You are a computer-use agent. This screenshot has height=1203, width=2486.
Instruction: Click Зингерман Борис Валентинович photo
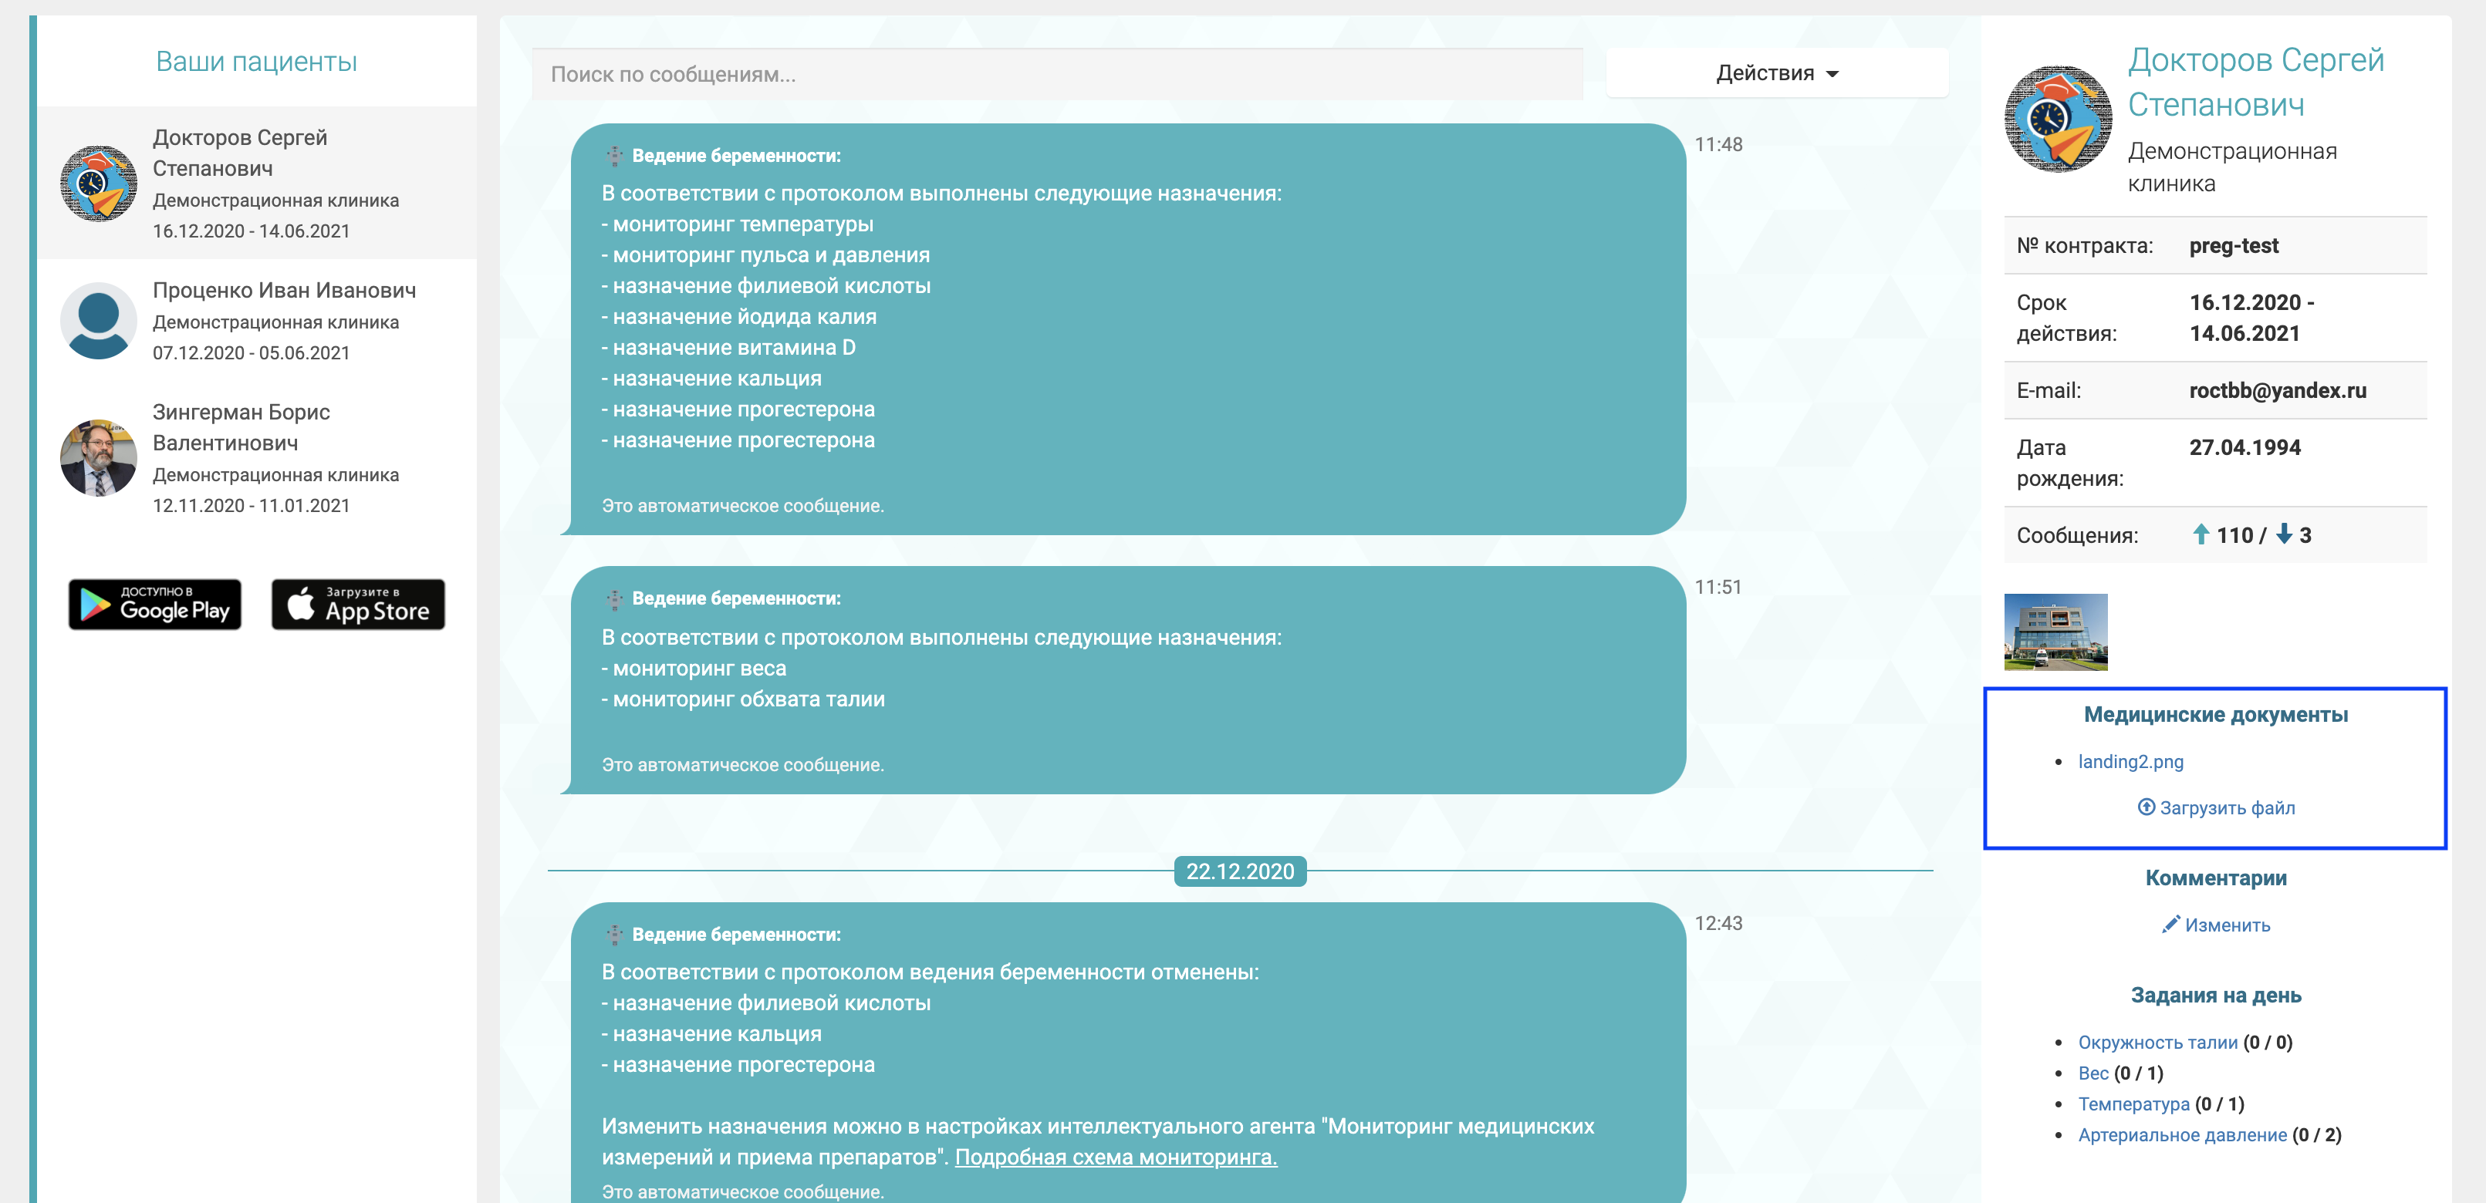pos(99,457)
